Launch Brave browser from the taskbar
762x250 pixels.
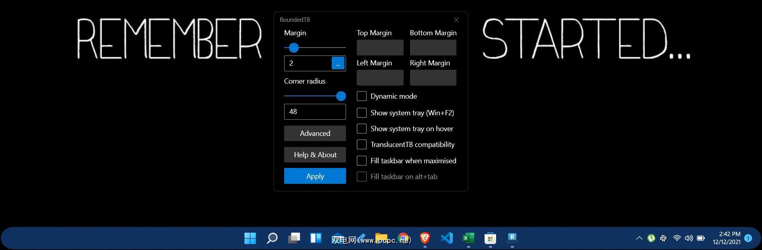point(425,238)
